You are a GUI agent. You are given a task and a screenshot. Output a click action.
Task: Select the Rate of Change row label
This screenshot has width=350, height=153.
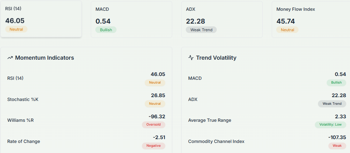point(24,142)
